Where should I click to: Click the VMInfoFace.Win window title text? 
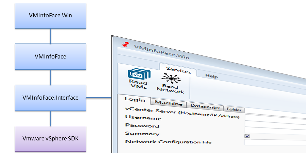(x=161, y=52)
